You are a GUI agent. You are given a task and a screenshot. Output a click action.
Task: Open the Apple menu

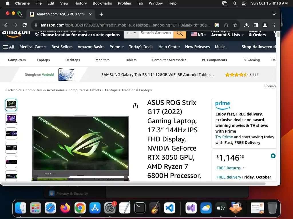click(7, 3)
